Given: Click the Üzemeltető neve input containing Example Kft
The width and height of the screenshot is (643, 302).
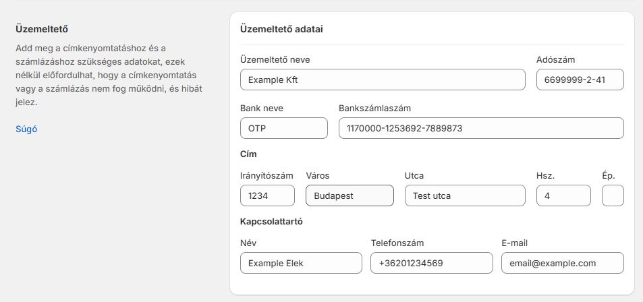Looking at the screenshot, I should click(383, 80).
